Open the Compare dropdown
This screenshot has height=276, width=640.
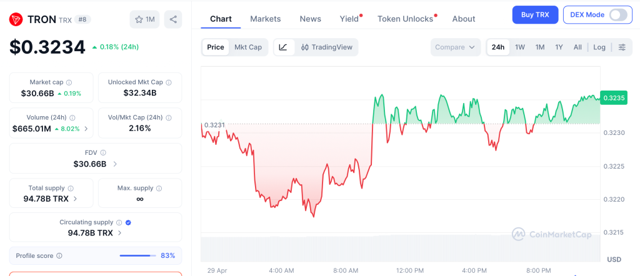click(455, 47)
